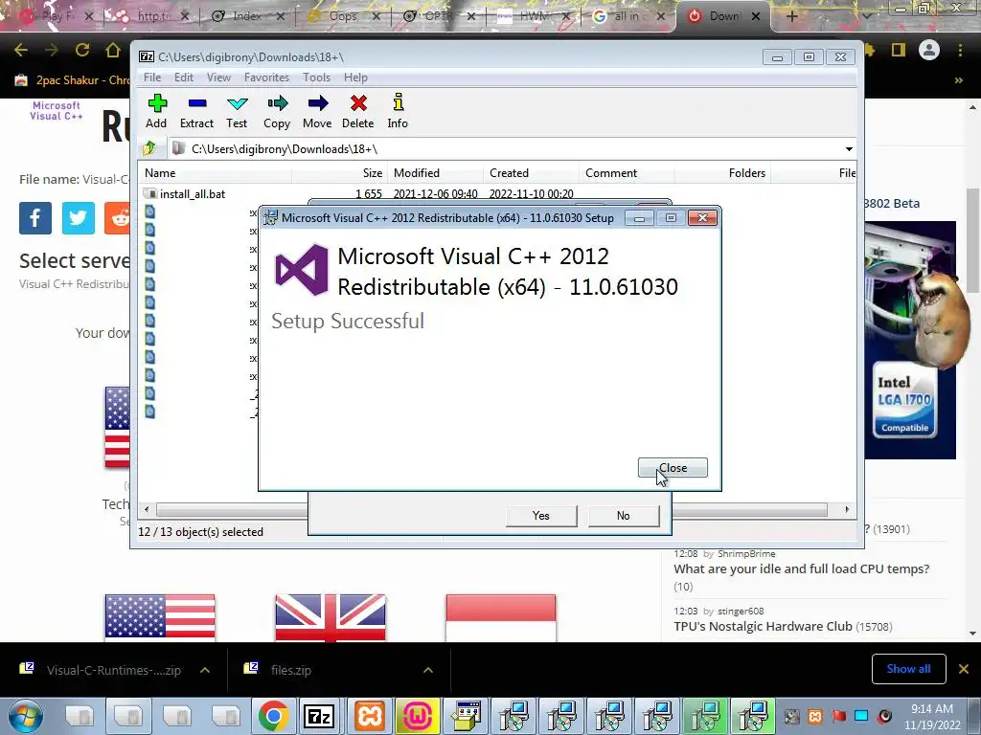Open the 2pac Shakur bookmark
Image resolution: width=981 pixels, height=735 pixels.
72,80
